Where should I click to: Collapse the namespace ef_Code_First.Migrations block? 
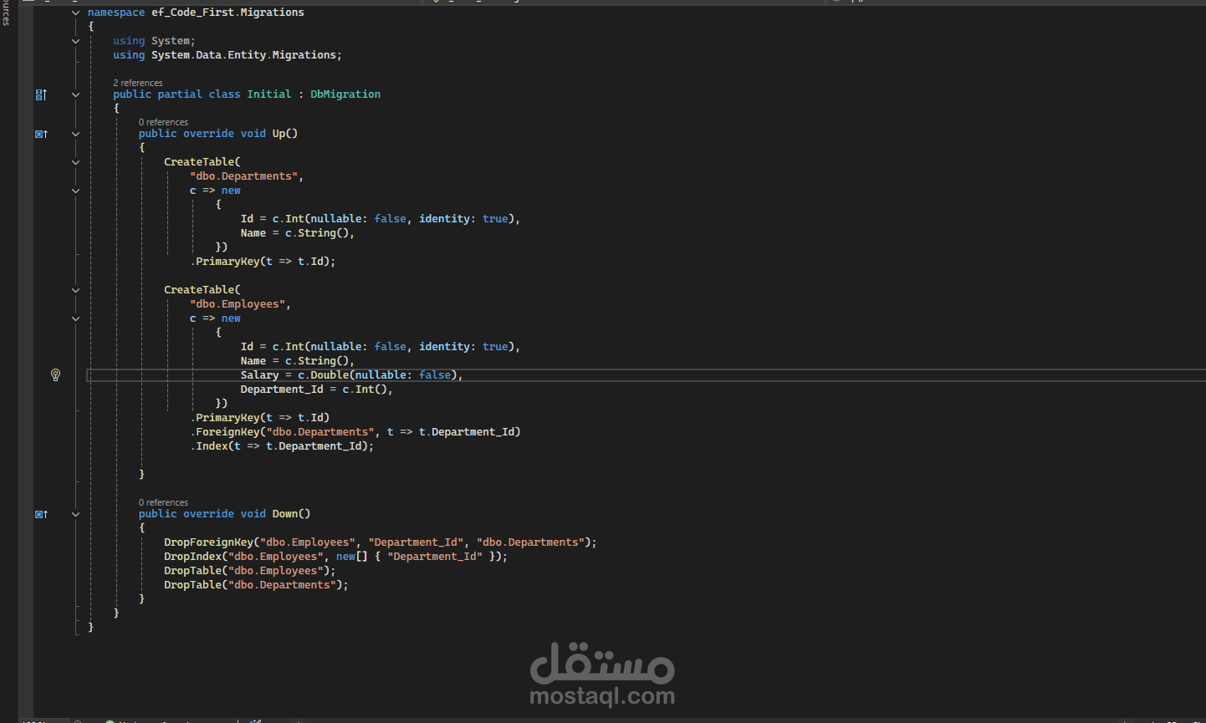click(x=75, y=13)
